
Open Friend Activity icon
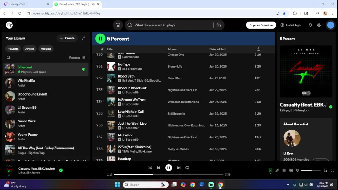319,25
